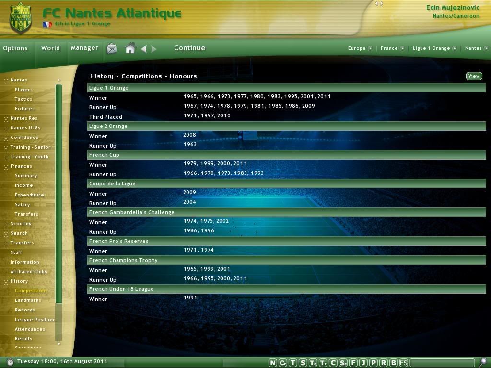The width and height of the screenshot is (491, 368).
Task: Open Salary under Finances
Action: point(22,205)
